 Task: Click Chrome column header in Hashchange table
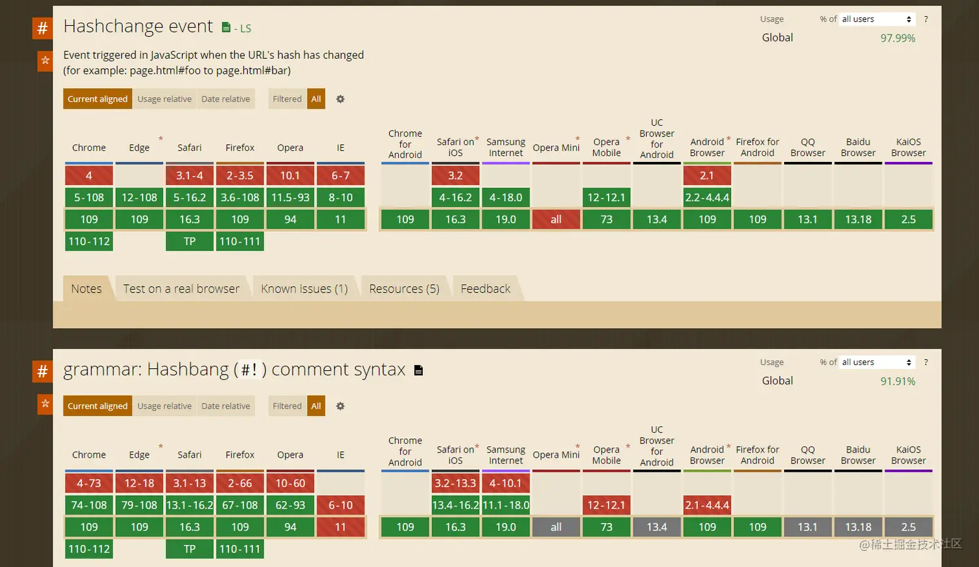click(89, 148)
